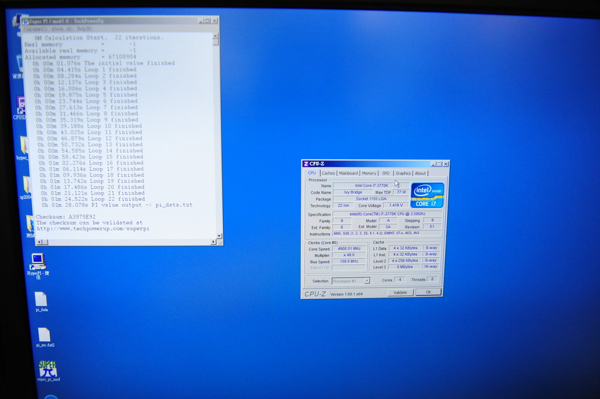600x399 pixels.
Task: Maximize the Super PI window
Action: pos(208,21)
